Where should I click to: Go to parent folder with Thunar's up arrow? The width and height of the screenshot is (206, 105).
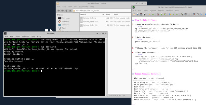click(66, 11)
